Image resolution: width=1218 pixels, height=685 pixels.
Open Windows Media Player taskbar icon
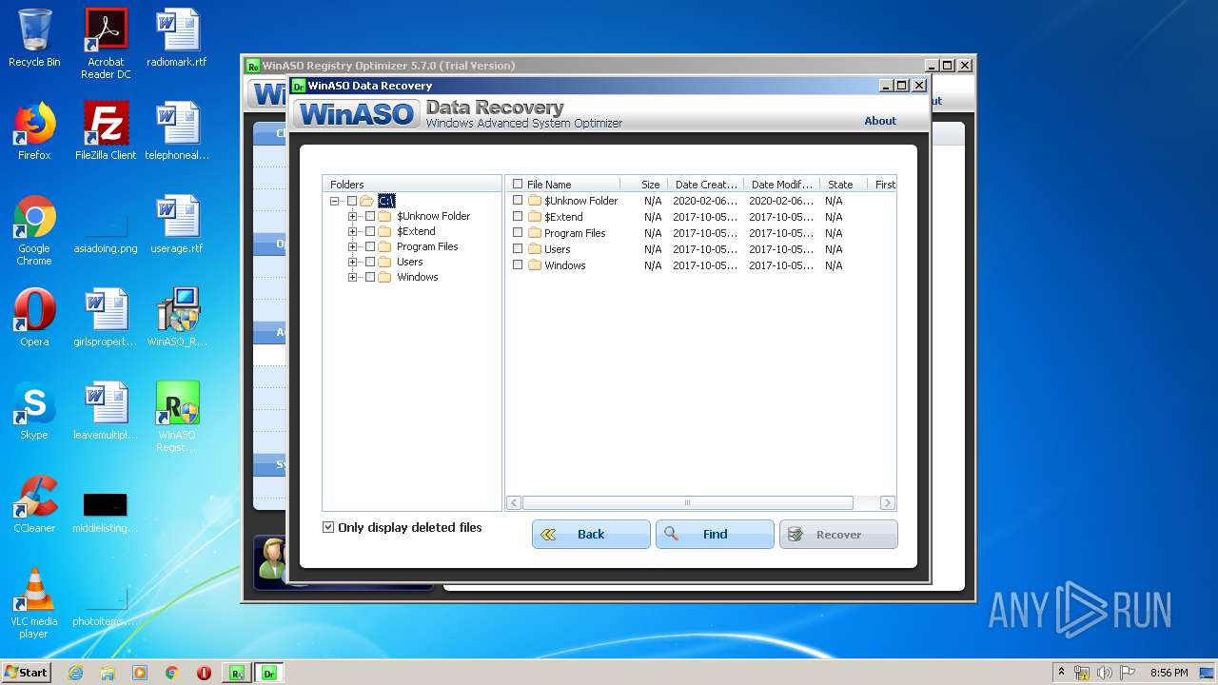click(x=140, y=673)
